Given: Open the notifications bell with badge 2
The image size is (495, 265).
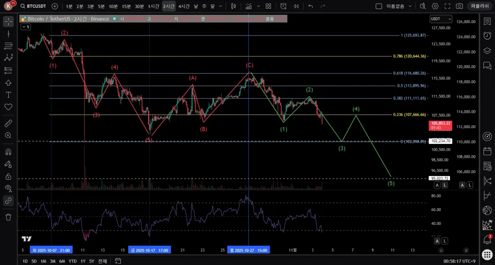Looking at the screenshot, I should pos(487,239).
